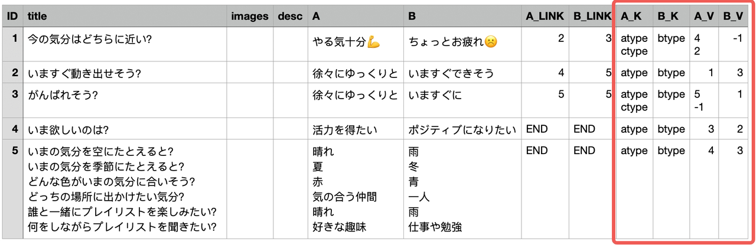Image resolution: width=756 pixels, height=248 pixels.
Task: Select the 'B_V' column header
Action: [733, 17]
